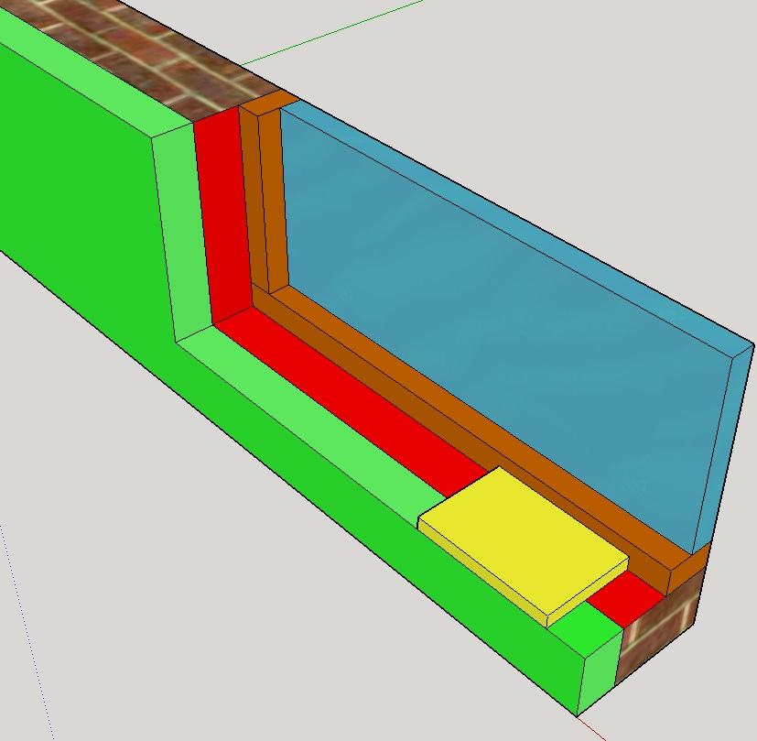The image size is (757, 741).
Task: Select the yellow block's top face
Action: 522,536
